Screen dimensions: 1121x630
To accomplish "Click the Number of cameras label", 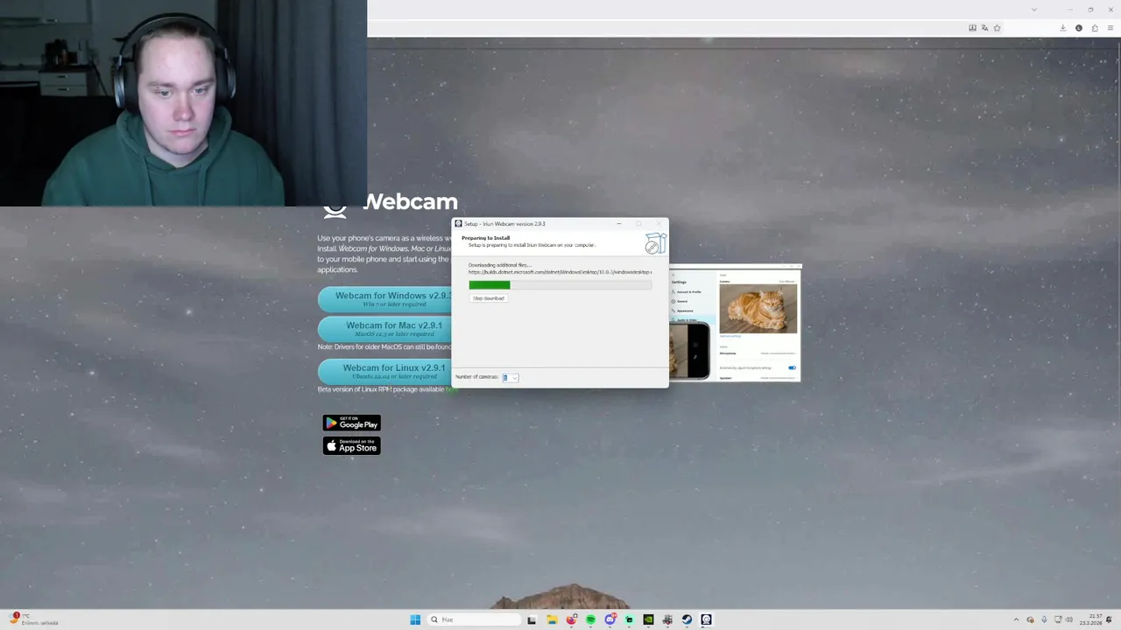I will click(x=476, y=377).
